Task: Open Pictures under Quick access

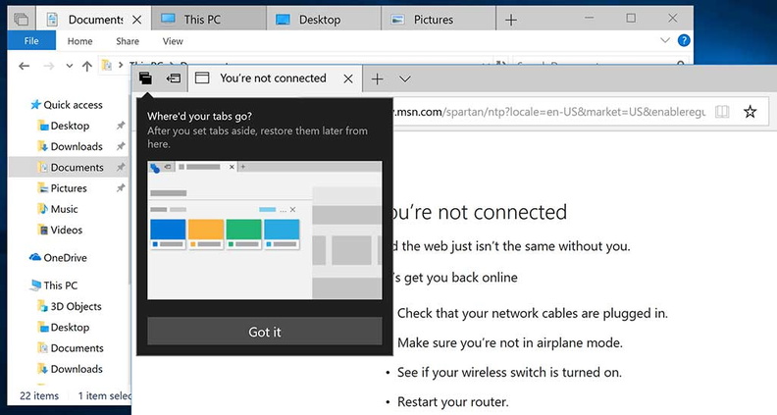Action: tap(63, 188)
